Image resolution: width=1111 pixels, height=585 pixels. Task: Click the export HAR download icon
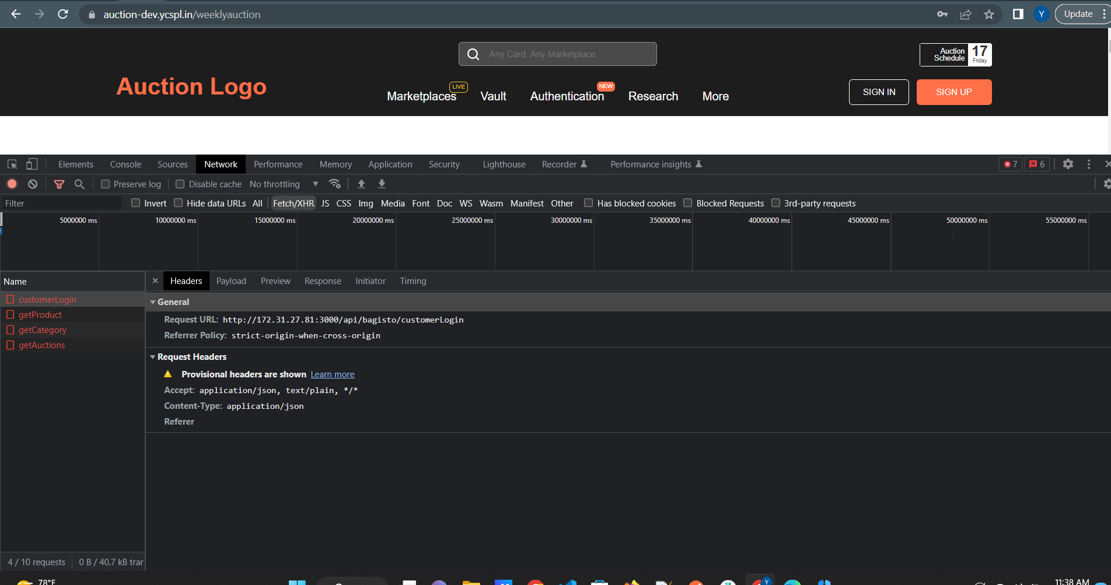(x=382, y=184)
